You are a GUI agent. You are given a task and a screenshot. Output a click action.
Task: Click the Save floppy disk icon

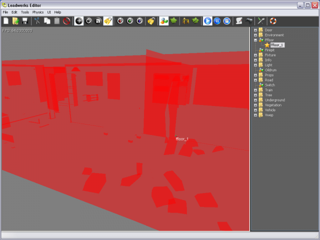click(24, 21)
